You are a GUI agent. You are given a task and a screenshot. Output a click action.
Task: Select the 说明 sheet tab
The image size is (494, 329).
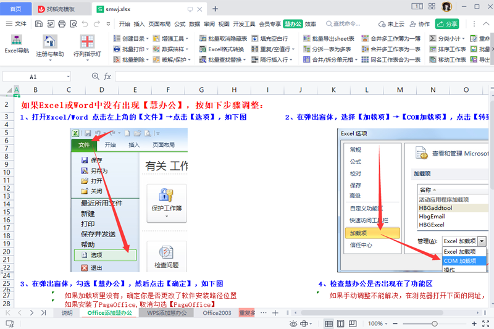(67, 312)
